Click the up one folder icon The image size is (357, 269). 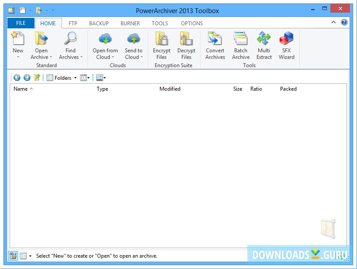pos(37,78)
